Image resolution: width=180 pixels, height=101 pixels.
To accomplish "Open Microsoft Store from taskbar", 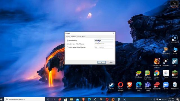I will coord(66,99).
